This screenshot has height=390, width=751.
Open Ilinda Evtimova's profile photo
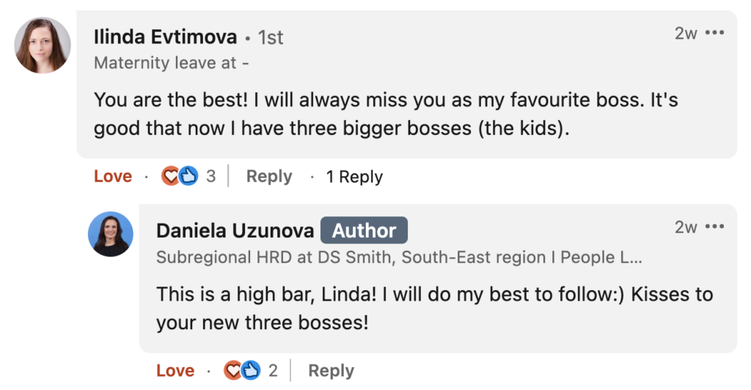pos(43,45)
